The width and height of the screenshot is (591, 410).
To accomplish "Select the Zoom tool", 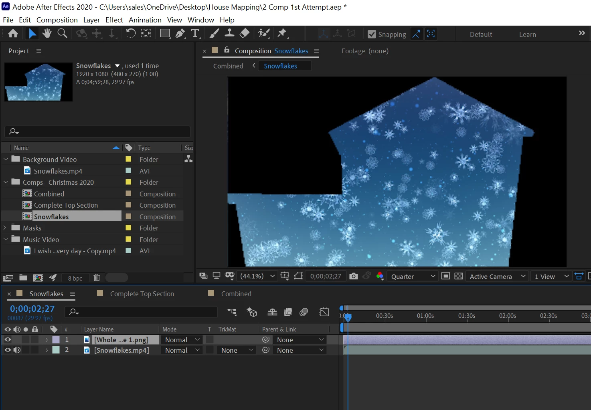I will coord(62,34).
